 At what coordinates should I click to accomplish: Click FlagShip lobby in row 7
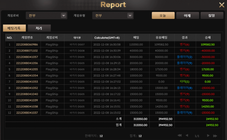(x=52, y=82)
